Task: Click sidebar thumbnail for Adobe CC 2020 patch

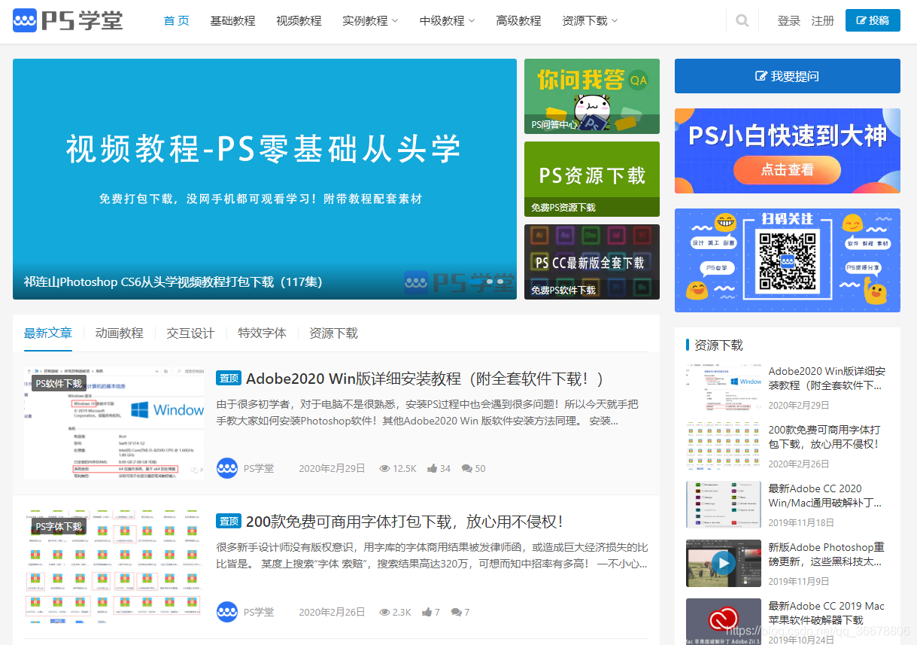Action: click(724, 504)
